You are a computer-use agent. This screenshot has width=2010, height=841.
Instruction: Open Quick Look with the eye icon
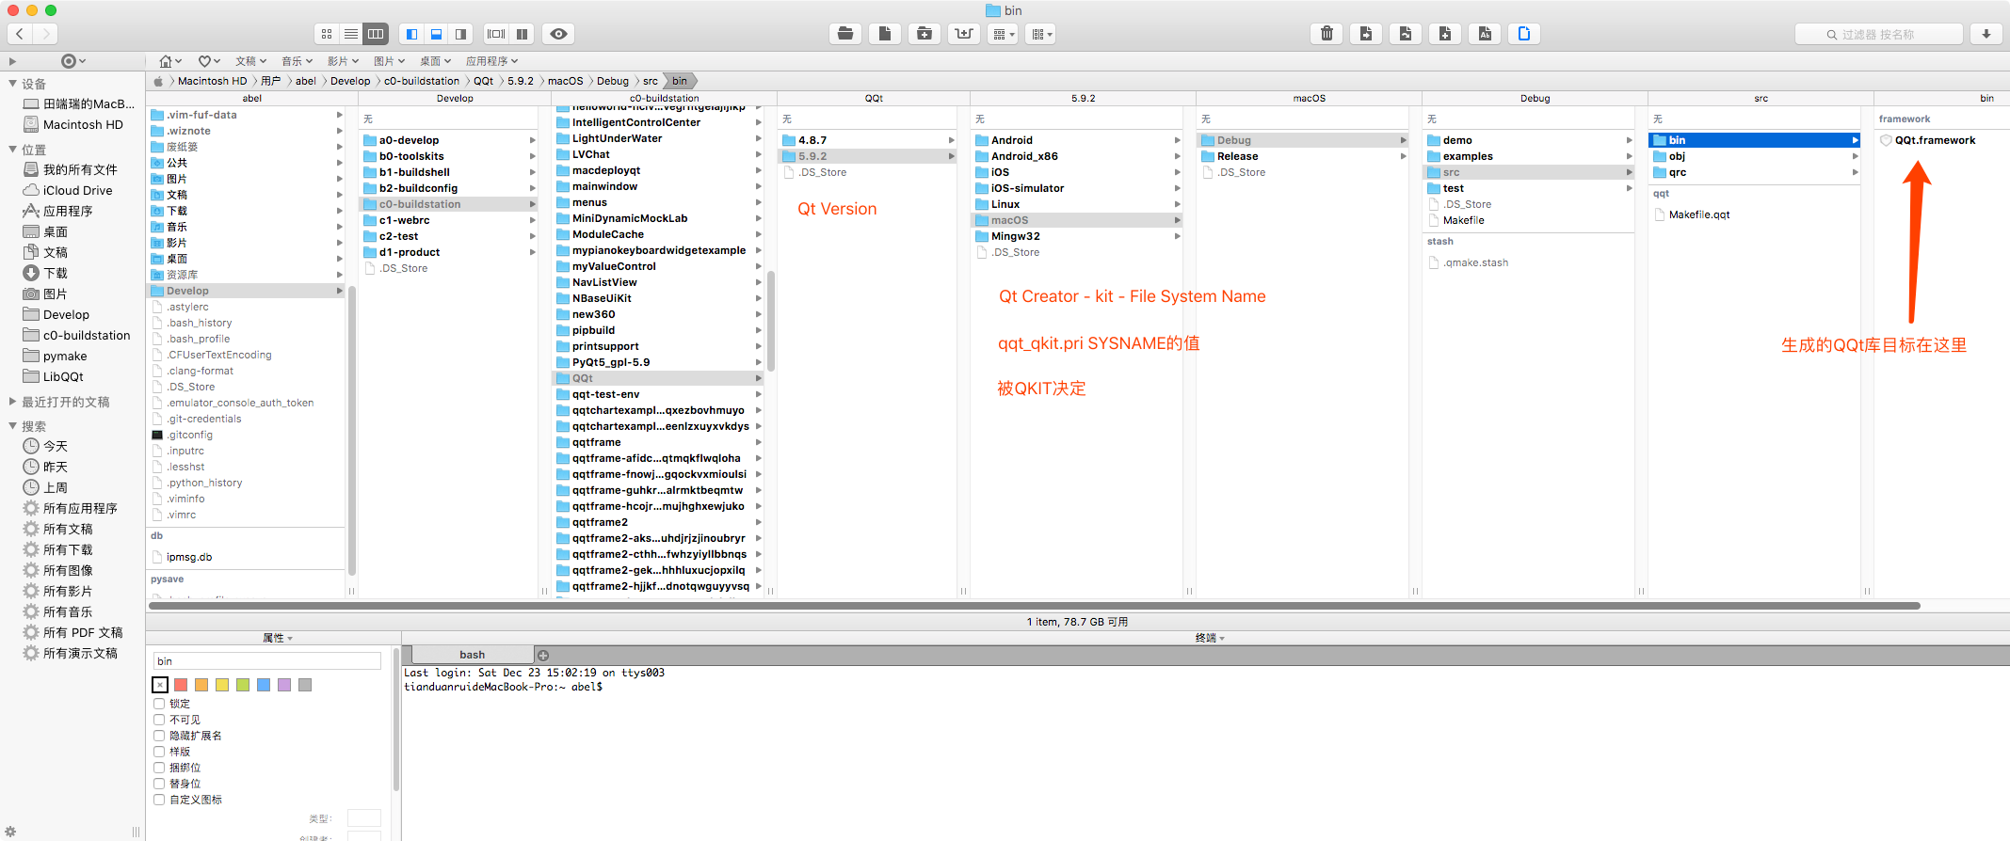point(559,34)
